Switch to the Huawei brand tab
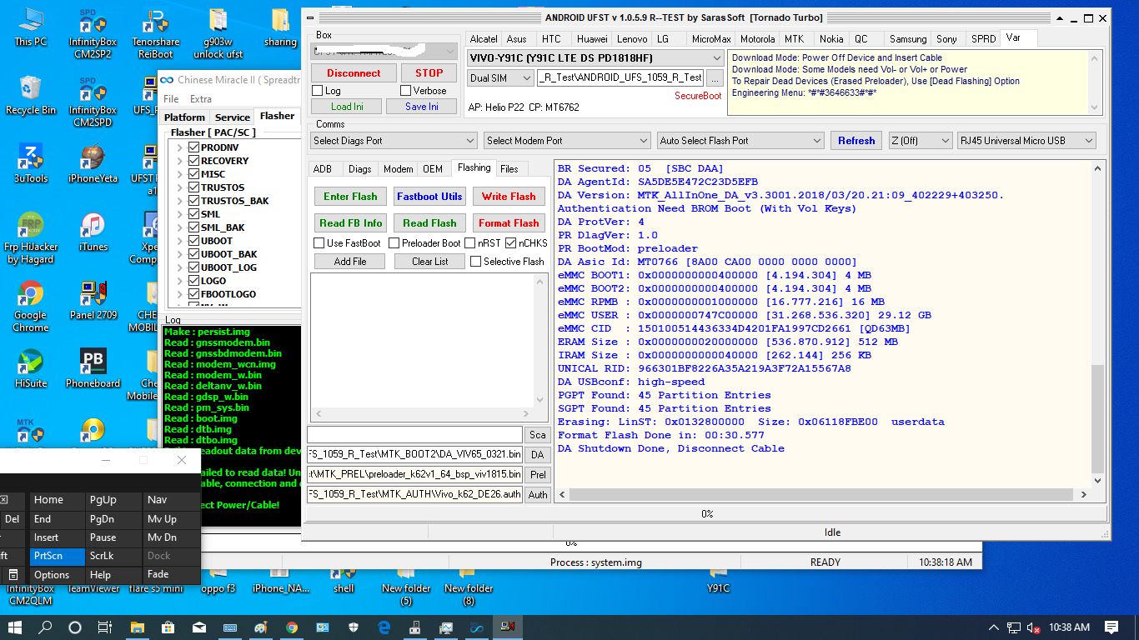The width and height of the screenshot is (1139, 640). (592, 39)
